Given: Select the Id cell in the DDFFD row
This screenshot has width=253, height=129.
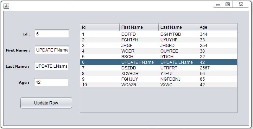Looking at the screenshot, I should pos(100,34).
